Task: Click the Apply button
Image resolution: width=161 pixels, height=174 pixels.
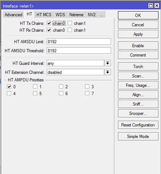Action: (138, 34)
